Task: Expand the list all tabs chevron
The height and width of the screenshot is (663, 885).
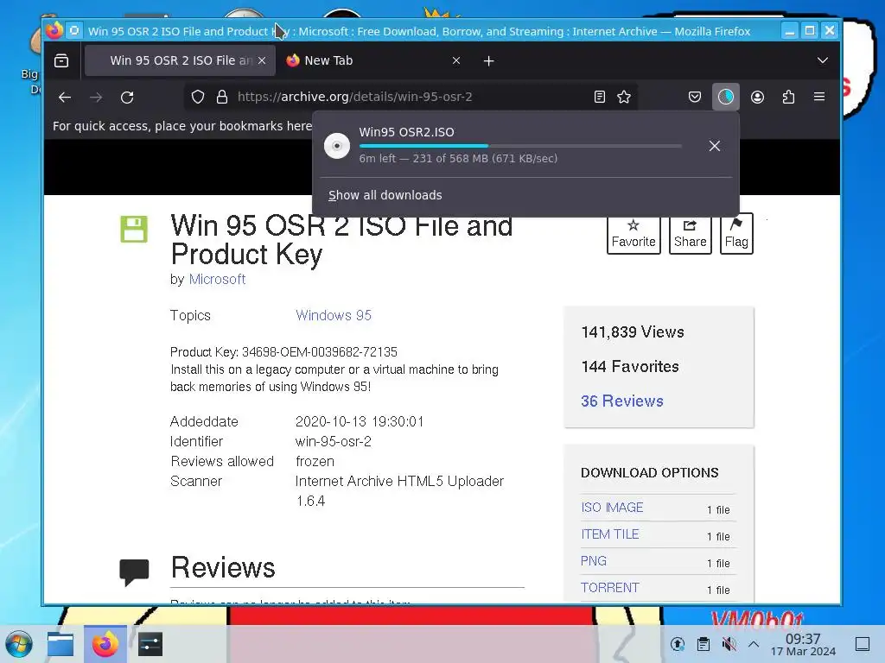Action: click(823, 60)
